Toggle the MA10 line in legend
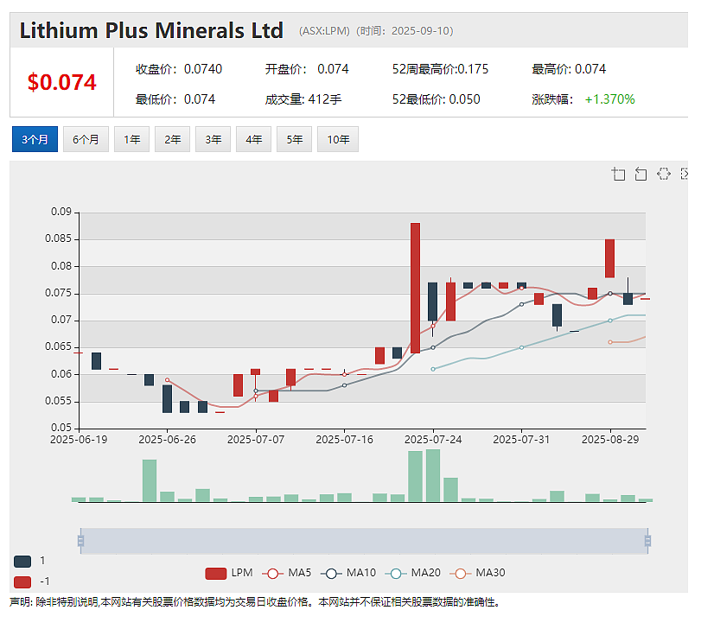Viewport: 701px width, 629px height. click(348, 573)
